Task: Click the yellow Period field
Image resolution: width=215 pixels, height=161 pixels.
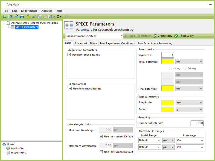Action: coord(168,110)
